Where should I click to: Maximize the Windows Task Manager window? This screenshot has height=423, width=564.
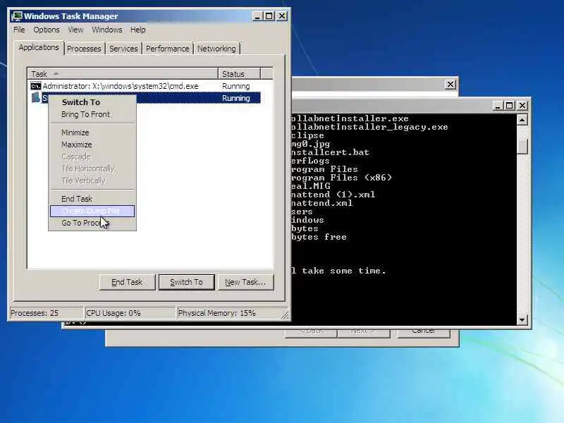(x=269, y=16)
